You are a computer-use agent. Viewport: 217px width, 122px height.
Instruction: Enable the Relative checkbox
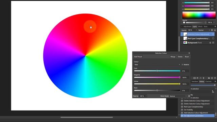(182, 65)
